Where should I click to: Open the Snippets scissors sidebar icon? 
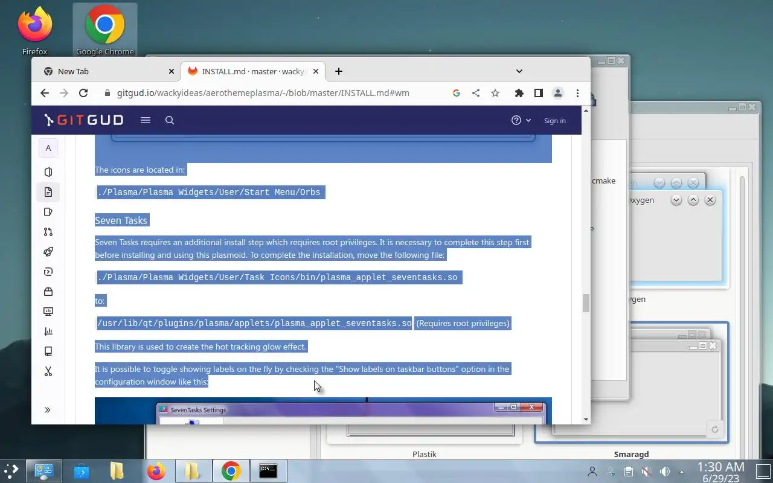coord(48,371)
